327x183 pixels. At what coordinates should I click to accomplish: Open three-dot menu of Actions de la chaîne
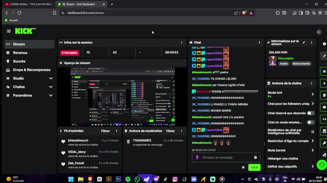point(311,83)
